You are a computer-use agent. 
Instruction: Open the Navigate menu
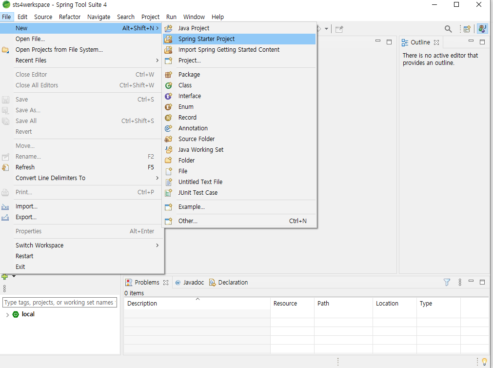[x=99, y=17]
